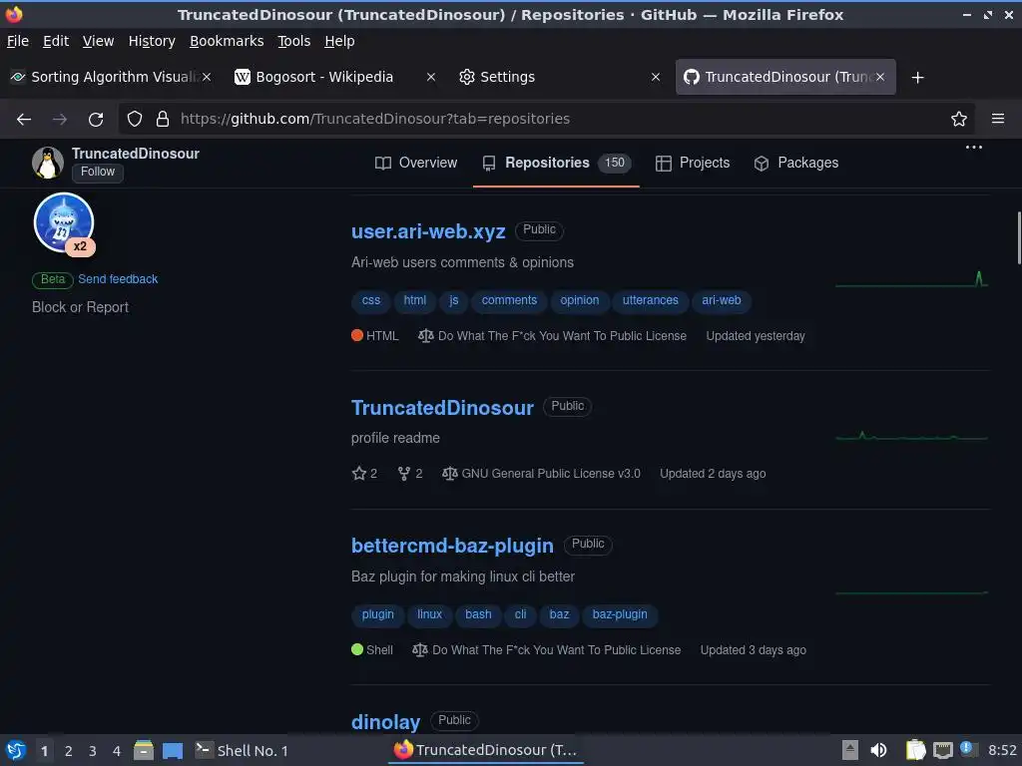
Task: Open the user.ari-web.xyz repository
Action: 428,231
